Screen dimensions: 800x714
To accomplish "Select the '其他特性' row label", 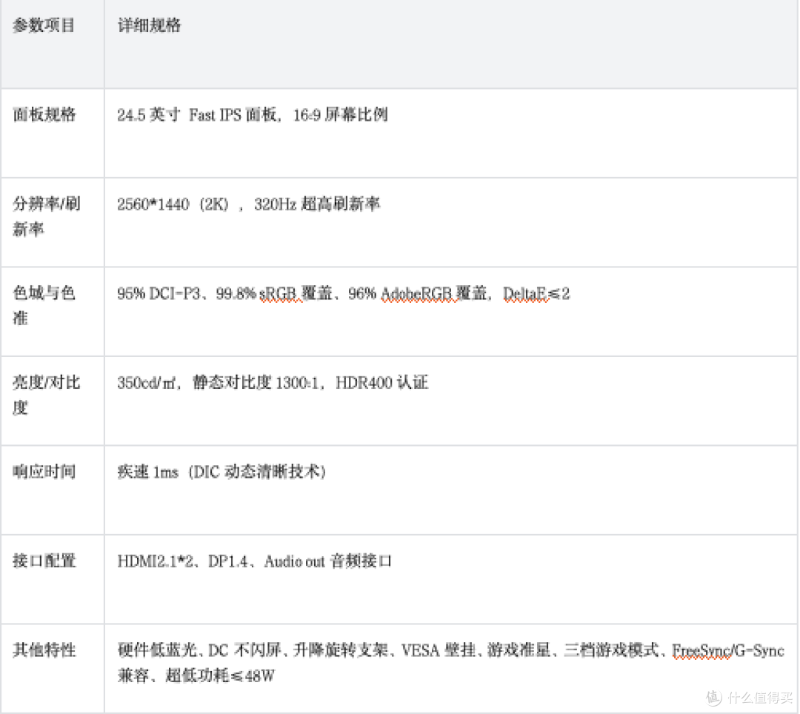I will pos(44,650).
